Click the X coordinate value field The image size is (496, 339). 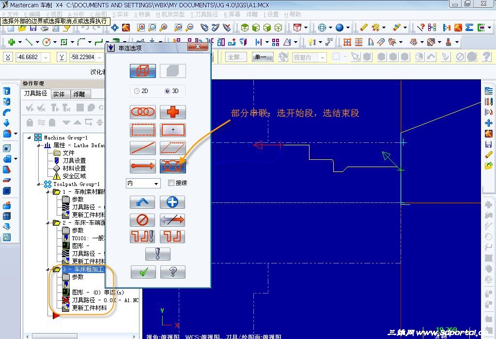[29, 57]
